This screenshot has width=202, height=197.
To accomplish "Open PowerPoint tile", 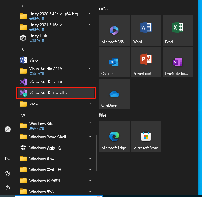I will [146, 62].
